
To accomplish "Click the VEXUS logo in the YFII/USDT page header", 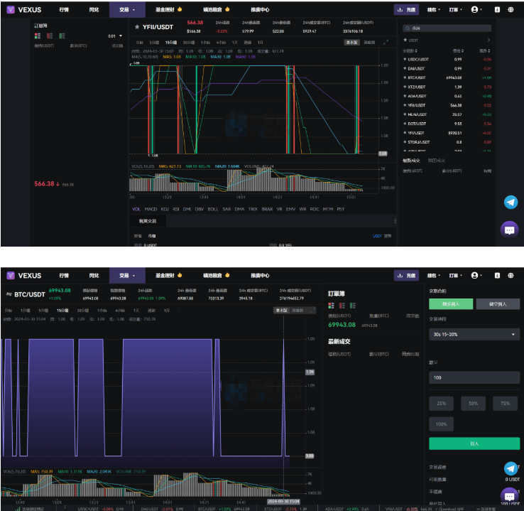I will [25, 10].
